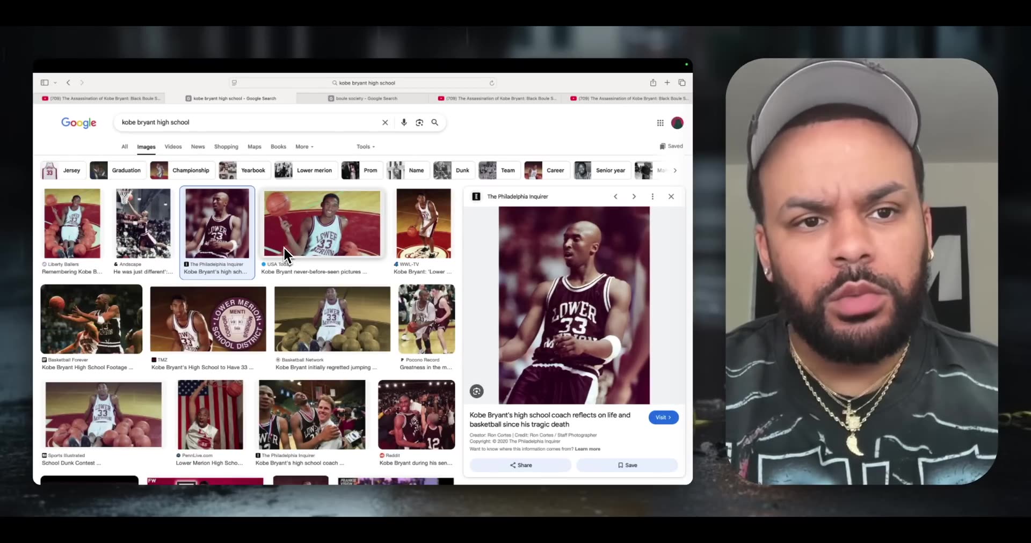Show next image in preview panel
Viewport: 1031px width, 543px height.
pyautogui.click(x=634, y=196)
